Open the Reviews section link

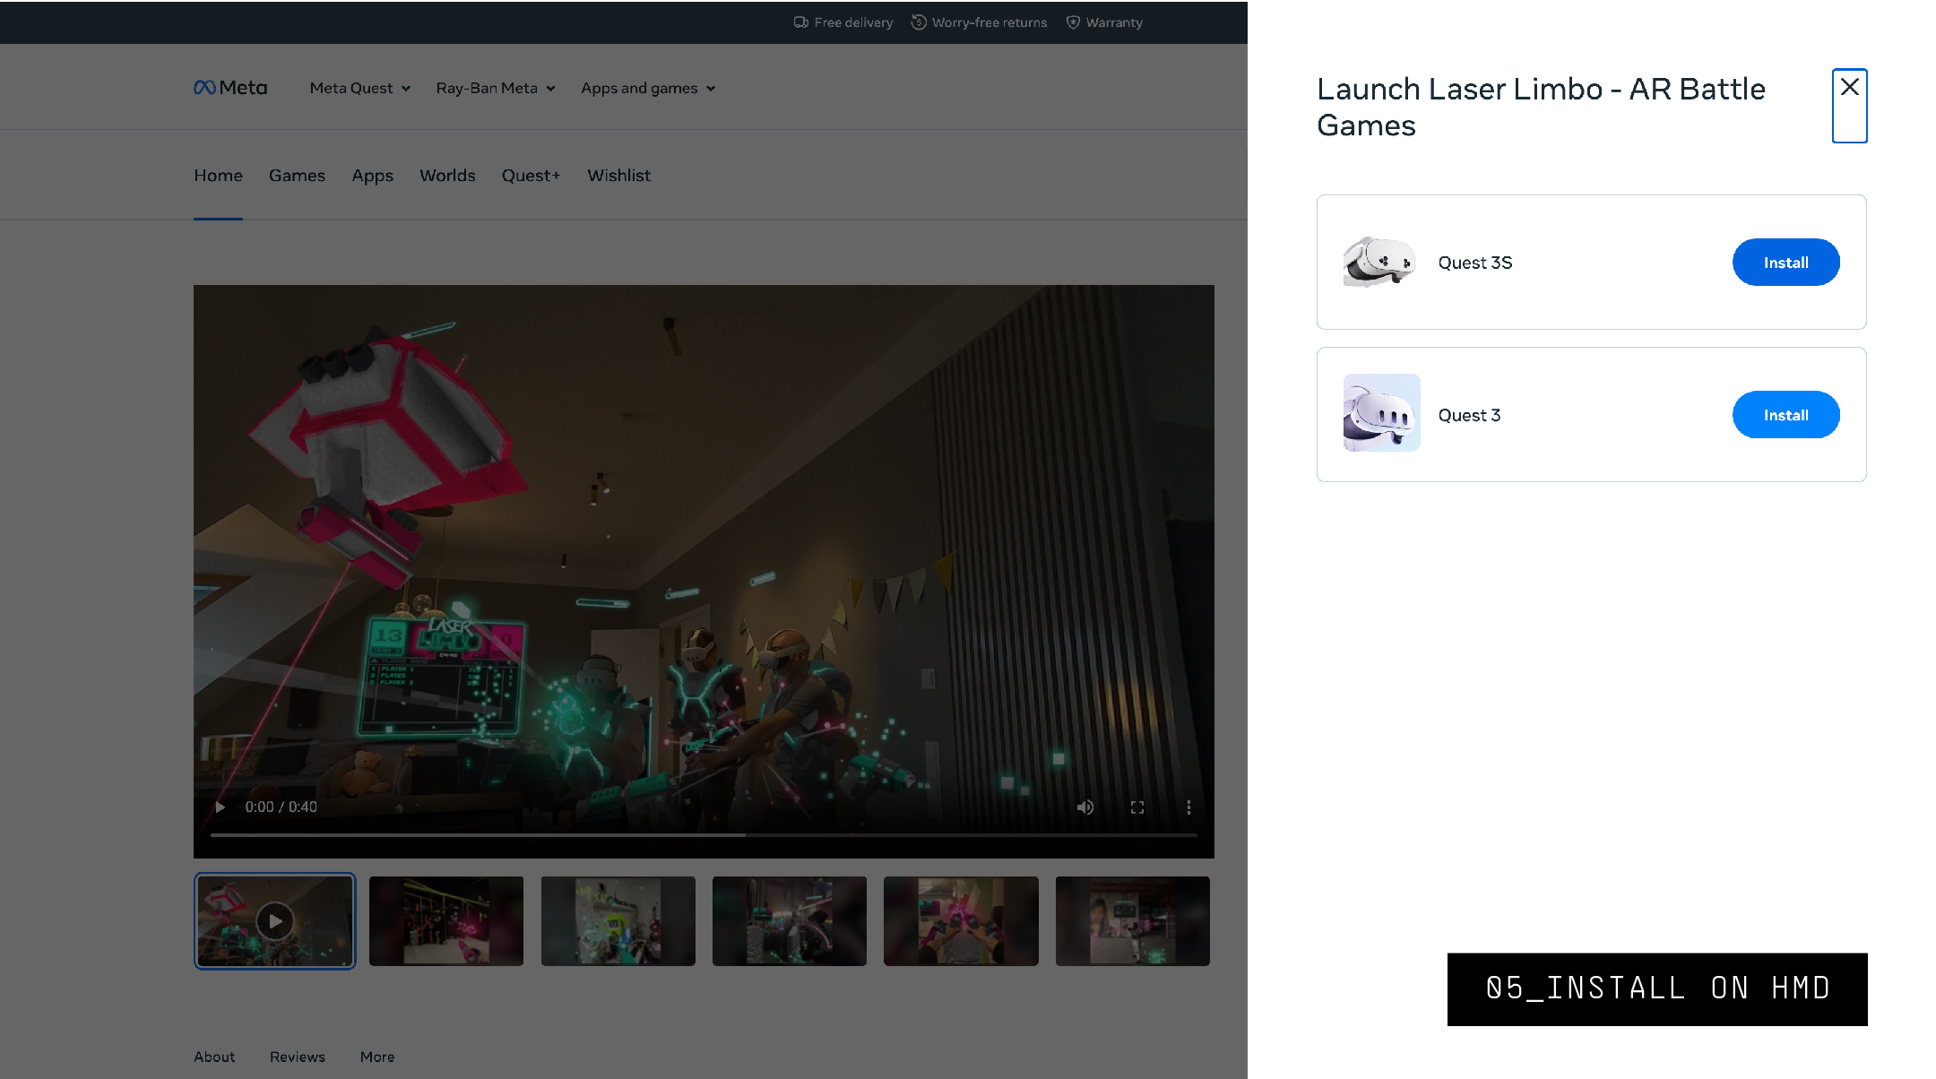298,1057
